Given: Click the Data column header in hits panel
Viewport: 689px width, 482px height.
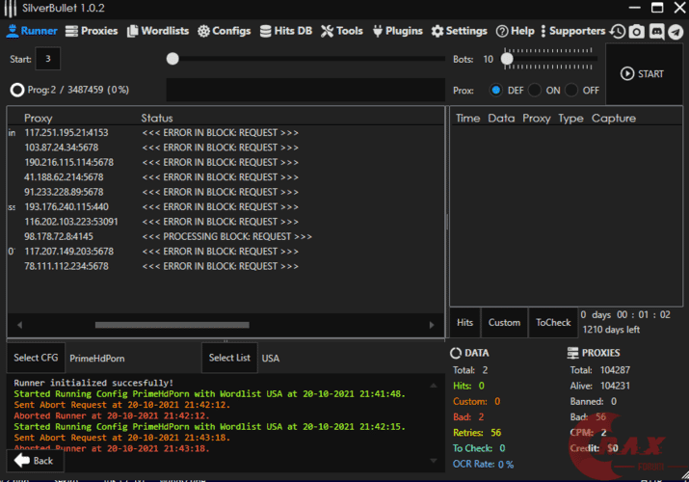Looking at the screenshot, I should tap(501, 119).
